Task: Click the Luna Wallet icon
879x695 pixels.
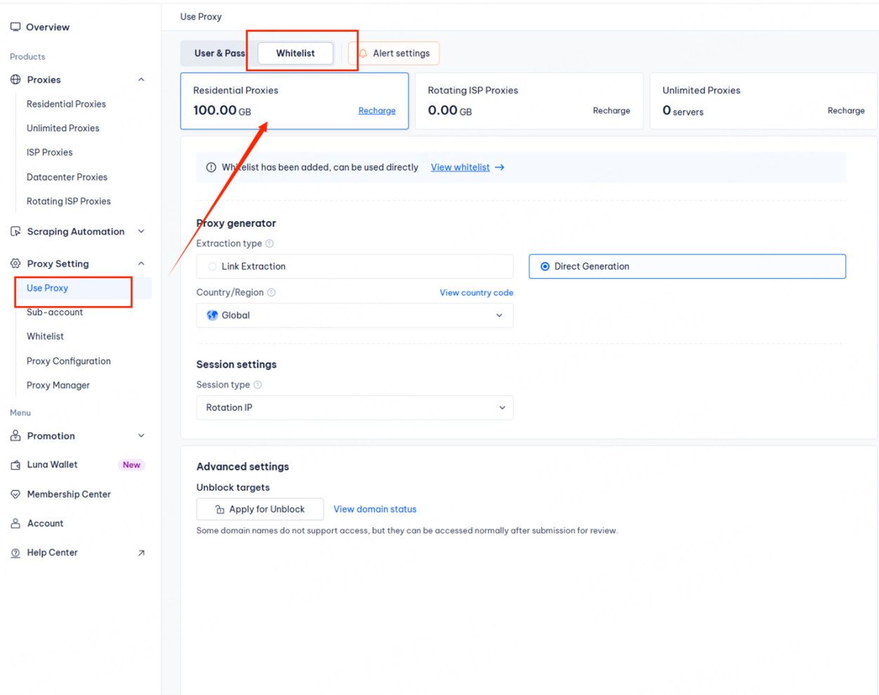Action: 15,465
